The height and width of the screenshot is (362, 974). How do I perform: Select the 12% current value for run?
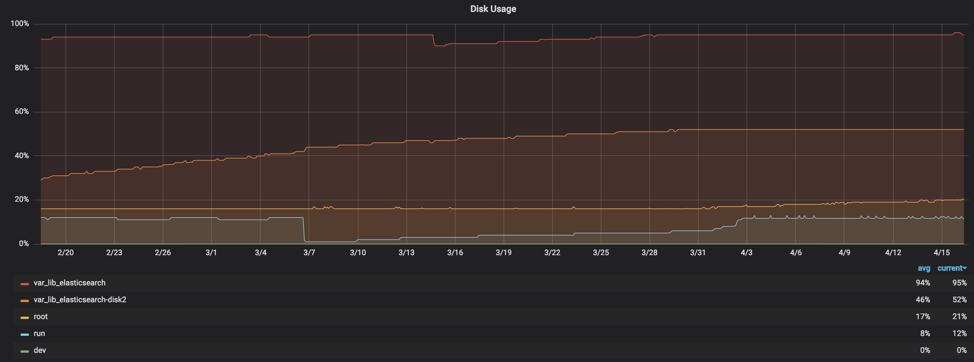[x=959, y=334]
